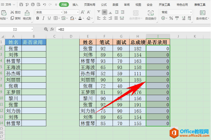Image resolution: width=211 pixels, height=140 pixels.
Task: Switch to the 视图 View tab
Action: tap(138, 5)
